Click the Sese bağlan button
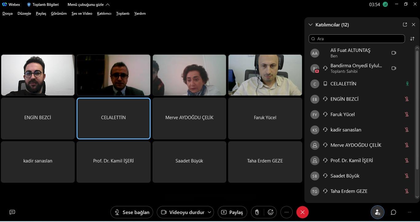The image size is (420, 222). pyautogui.click(x=132, y=212)
